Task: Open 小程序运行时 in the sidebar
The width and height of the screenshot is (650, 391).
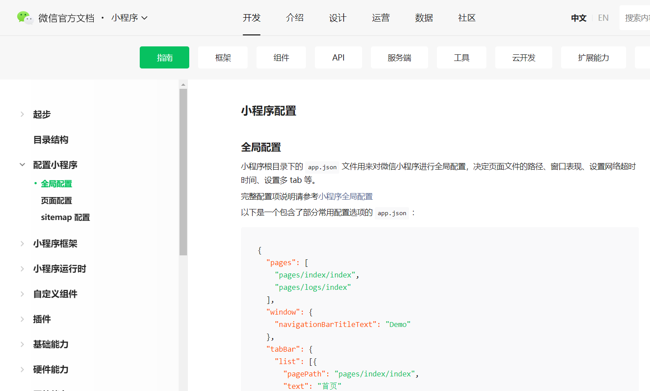Action: coord(60,269)
